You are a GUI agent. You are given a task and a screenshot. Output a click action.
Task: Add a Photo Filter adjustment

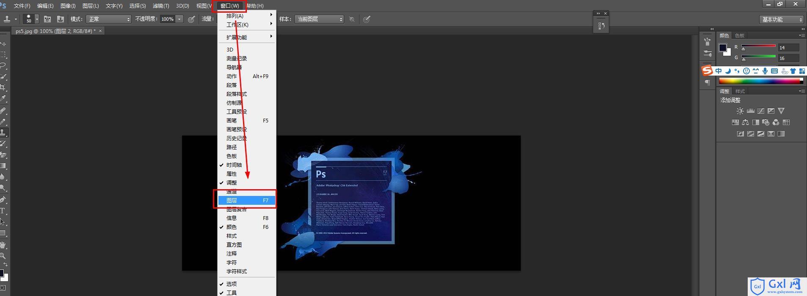pos(766,122)
